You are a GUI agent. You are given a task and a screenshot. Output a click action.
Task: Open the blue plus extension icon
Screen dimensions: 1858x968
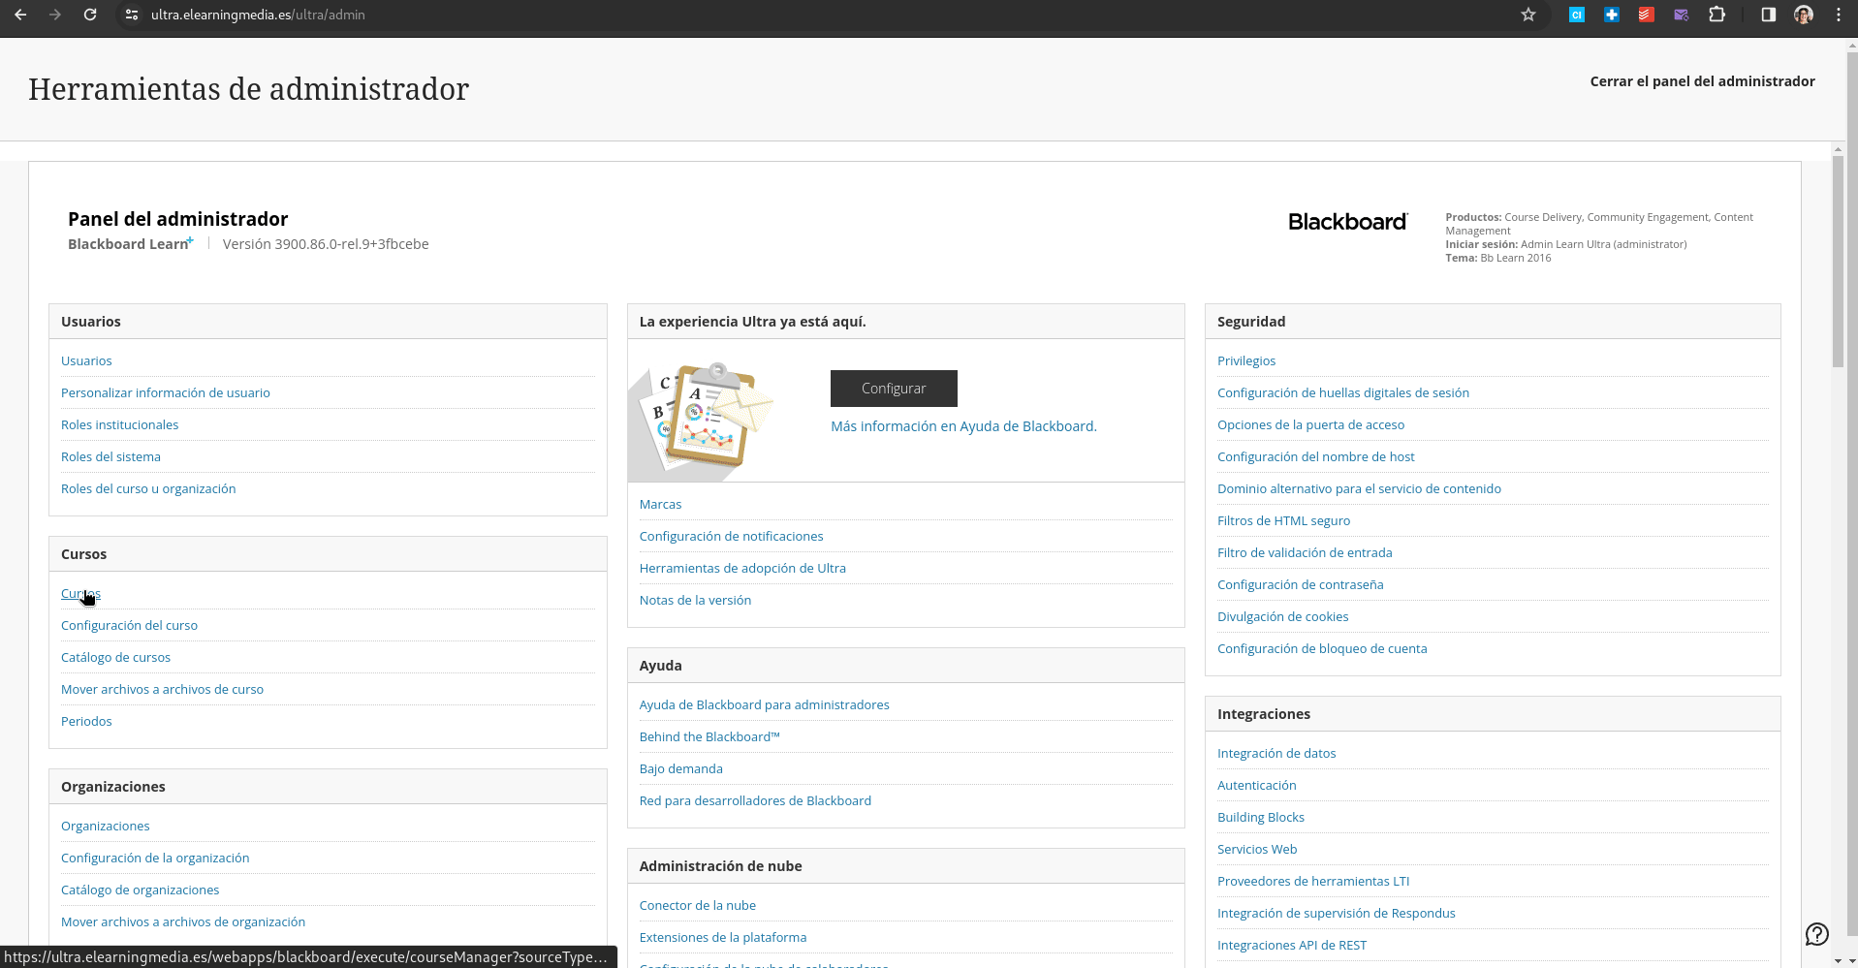1612,15
